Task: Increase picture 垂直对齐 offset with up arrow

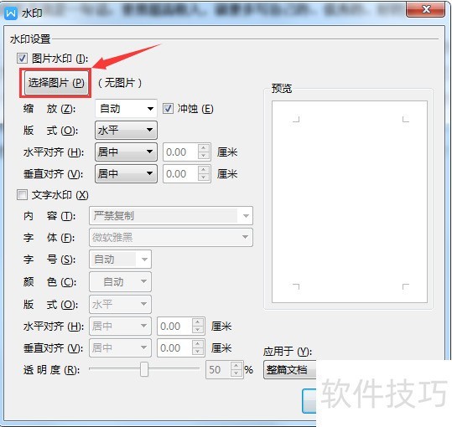Action: 204,170
